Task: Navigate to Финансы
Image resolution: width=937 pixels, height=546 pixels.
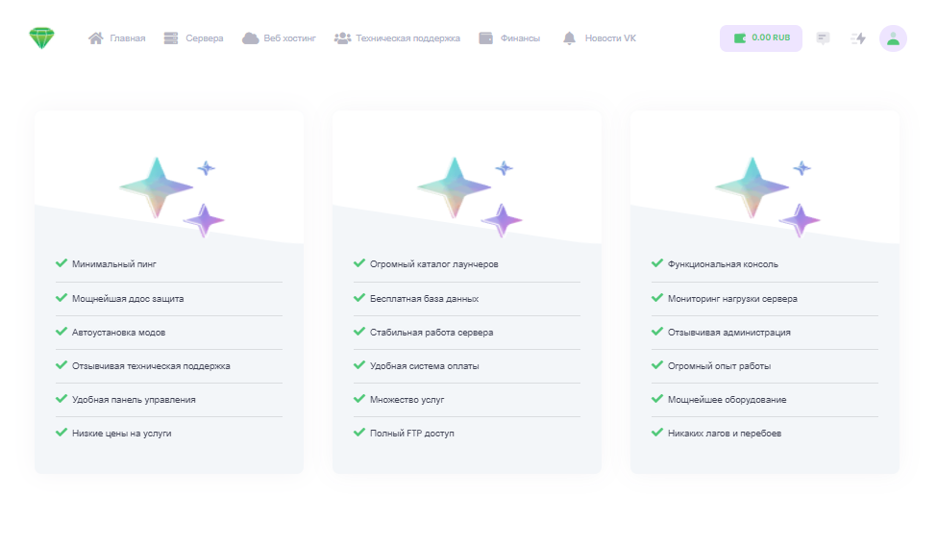Action: [520, 38]
